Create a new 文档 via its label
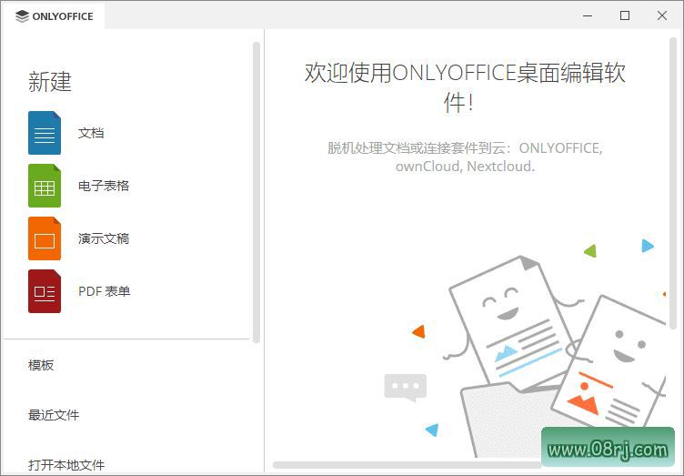The image size is (684, 476). [x=91, y=133]
